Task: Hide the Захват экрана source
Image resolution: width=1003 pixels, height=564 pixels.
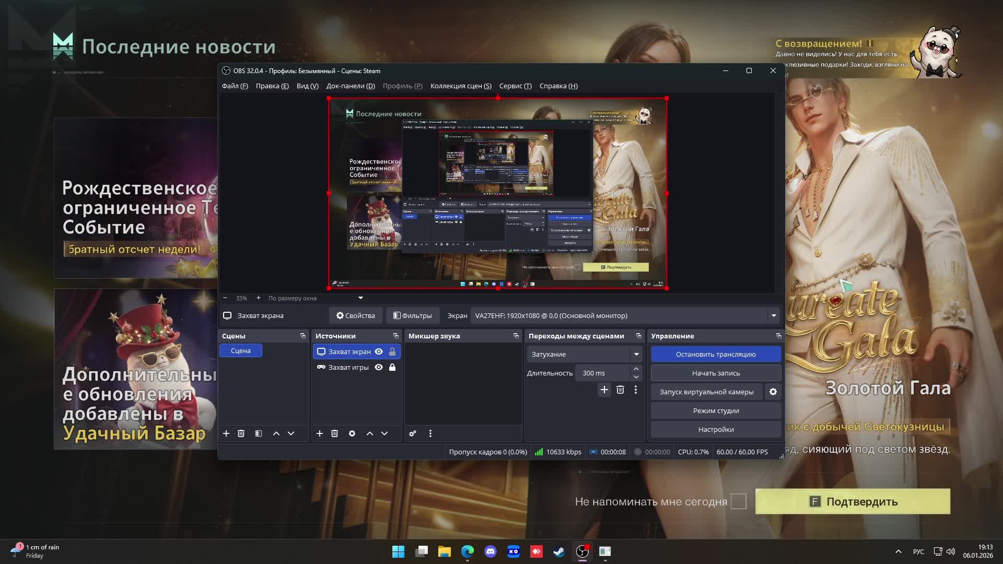Action: click(379, 351)
